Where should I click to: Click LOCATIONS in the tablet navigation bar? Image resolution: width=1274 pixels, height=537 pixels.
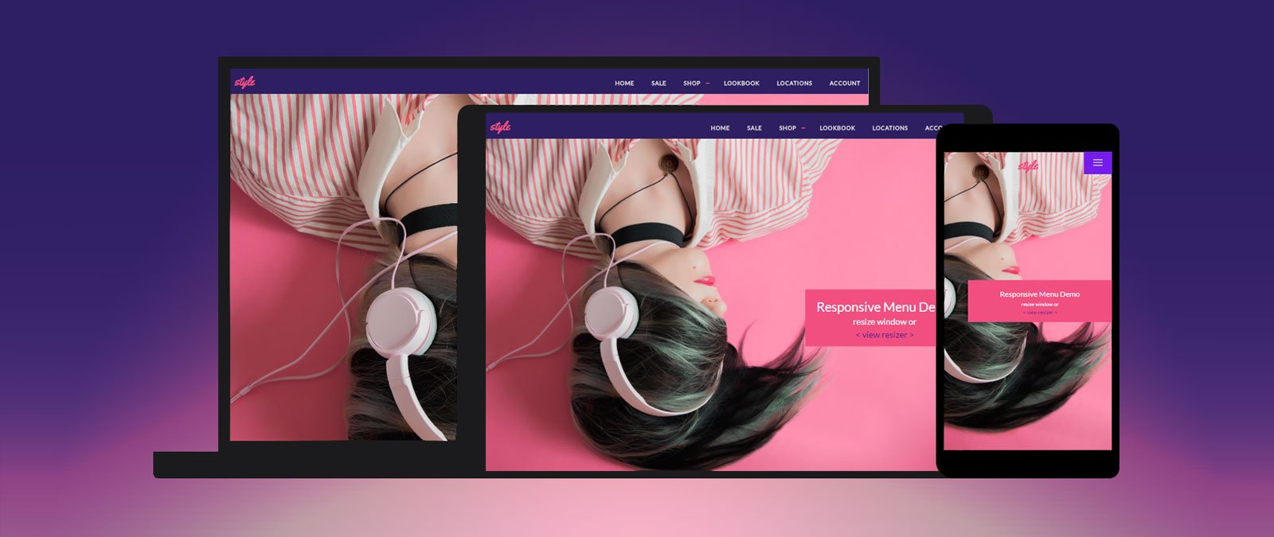[889, 128]
